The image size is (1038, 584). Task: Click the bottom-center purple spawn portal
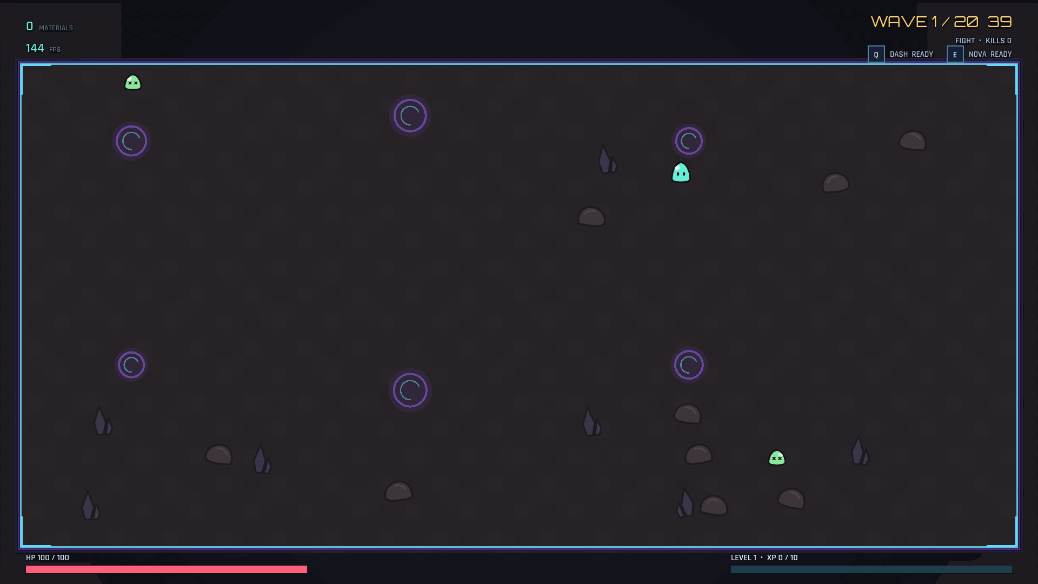coord(410,390)
